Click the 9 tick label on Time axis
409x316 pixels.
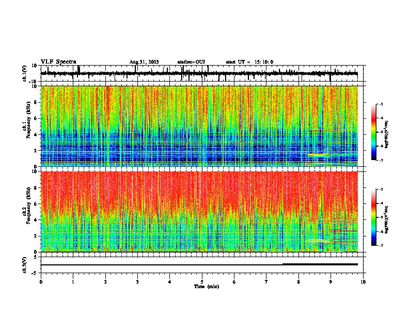pos(331,282)
